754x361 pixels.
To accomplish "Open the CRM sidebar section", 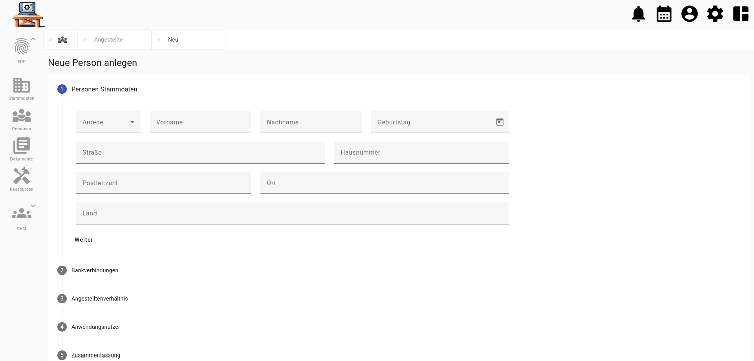I will pos(22,218).
